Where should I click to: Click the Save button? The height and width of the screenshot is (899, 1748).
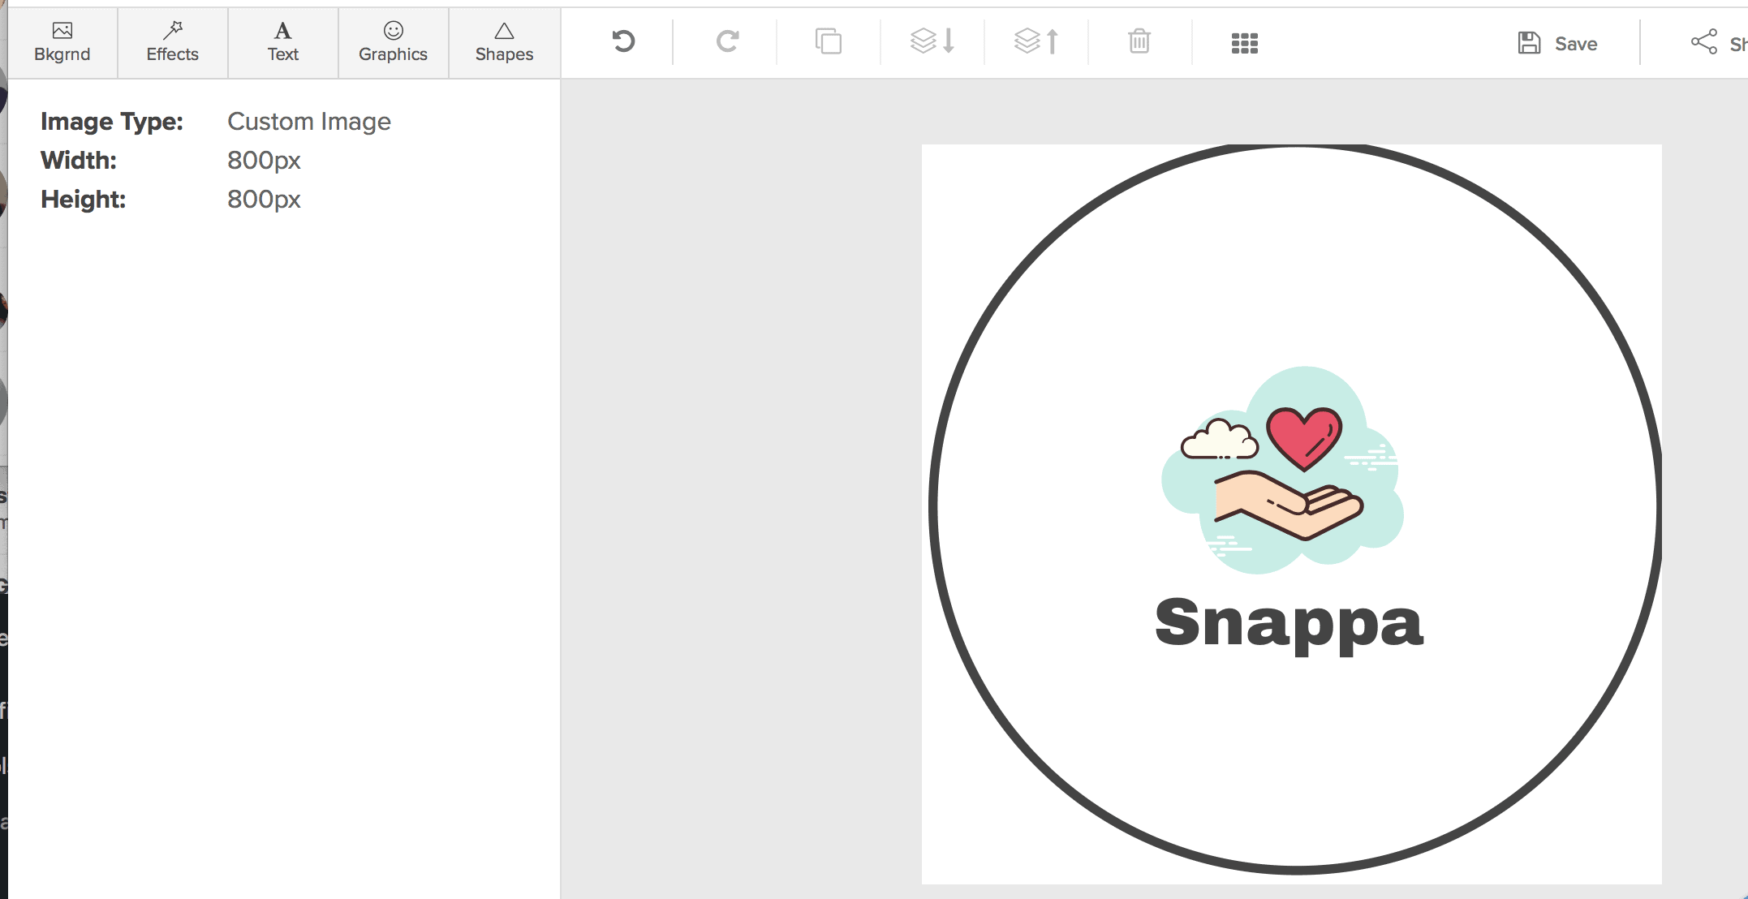1557,44
